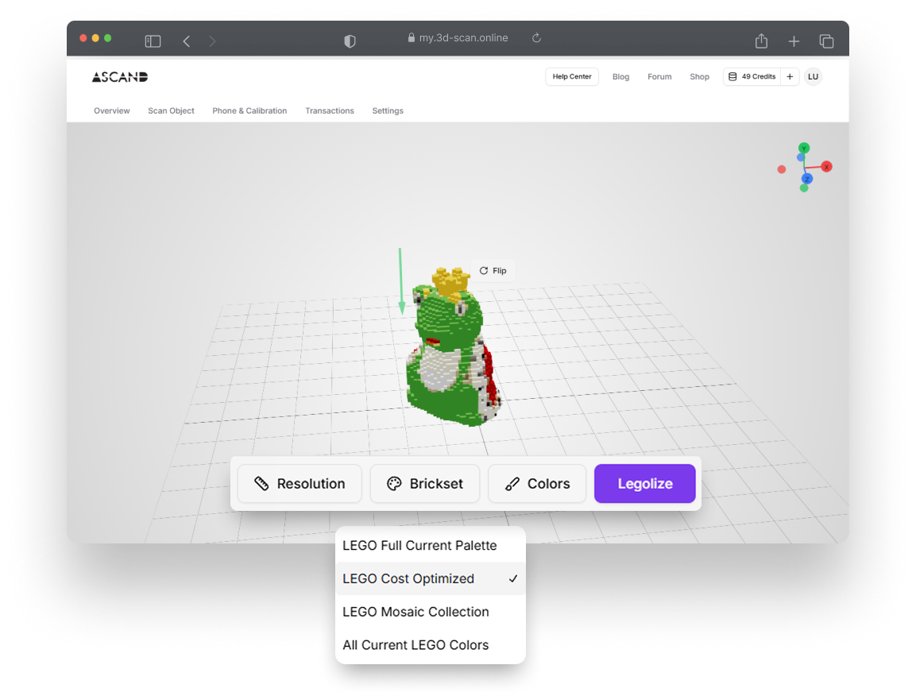Open the privacy shield icon
The height and width of the screenshot is (696, 916).
pyautogui.click(x=350, y=41)
